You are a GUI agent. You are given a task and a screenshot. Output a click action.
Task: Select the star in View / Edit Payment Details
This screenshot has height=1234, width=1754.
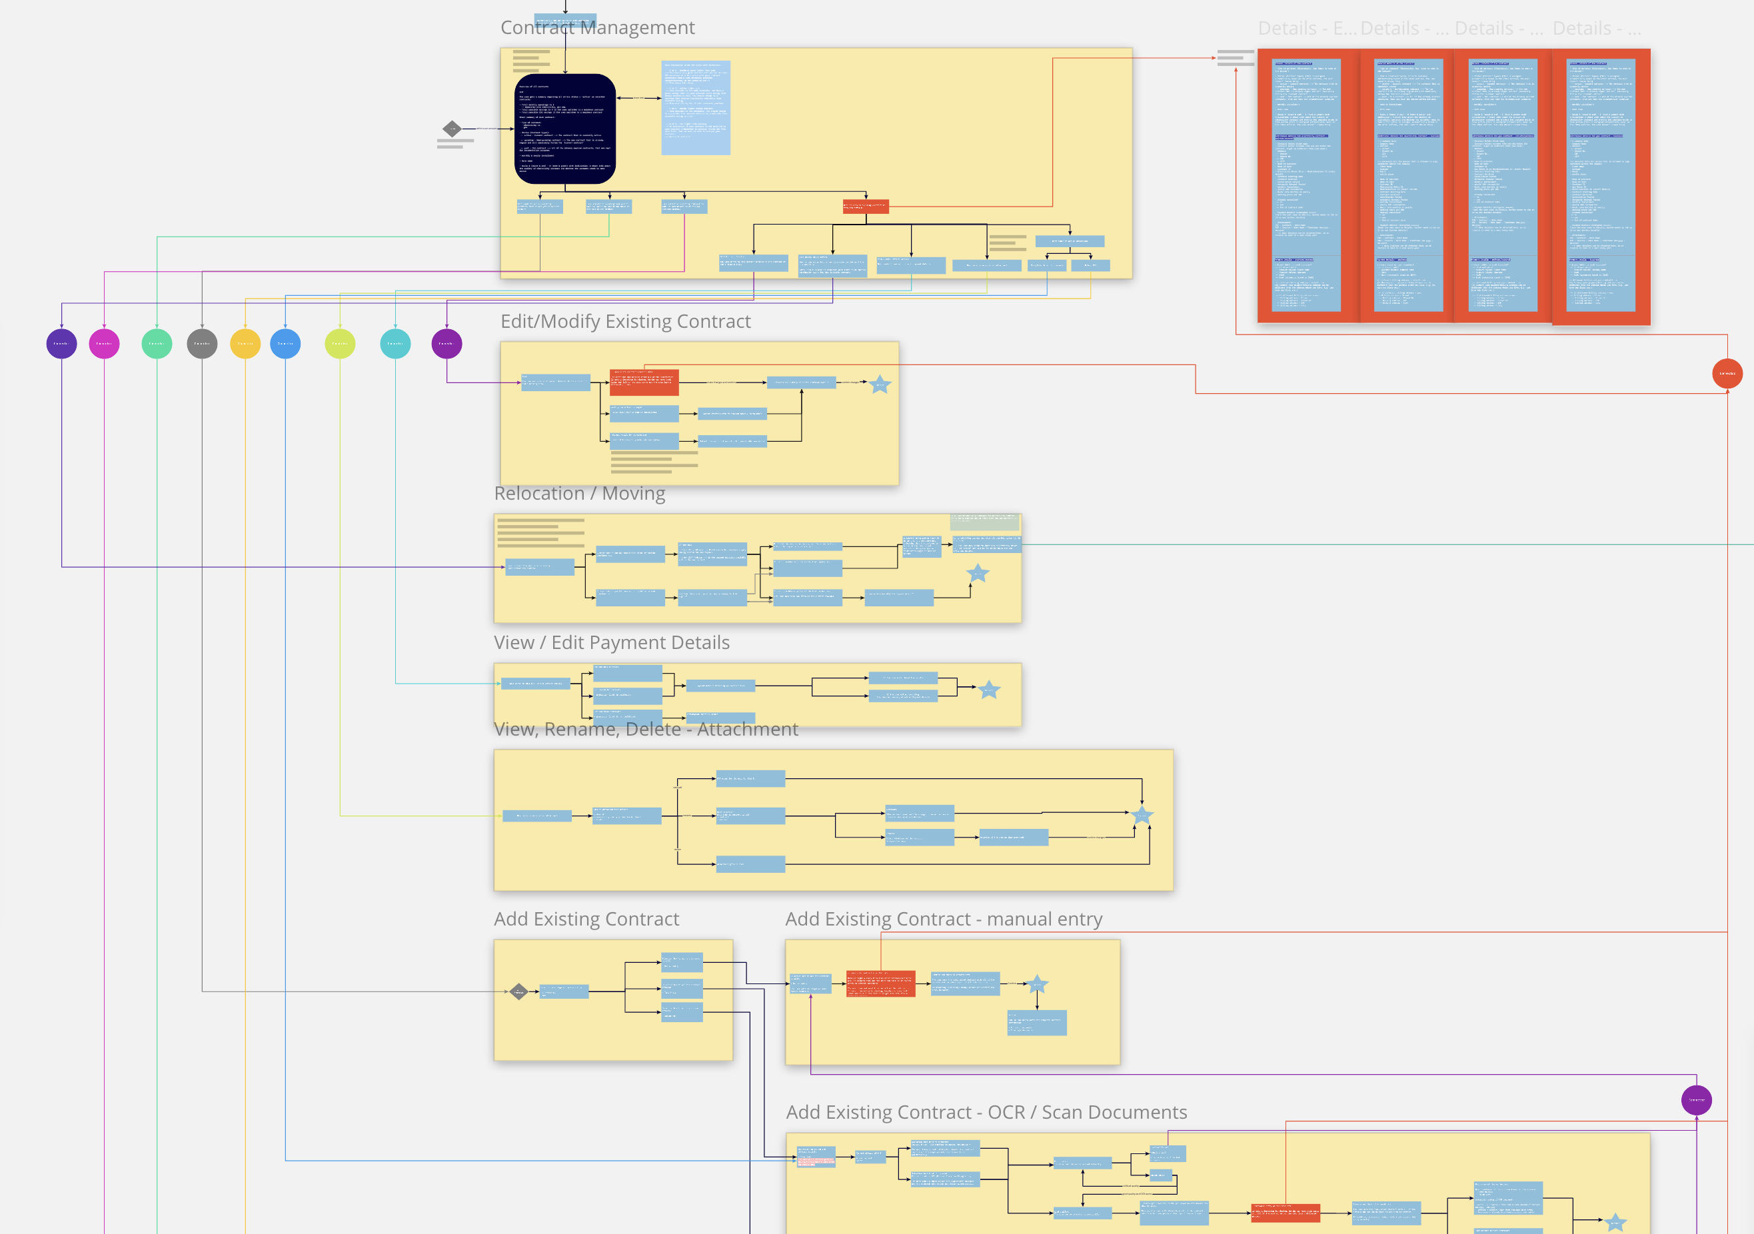(x=990, y=690)
